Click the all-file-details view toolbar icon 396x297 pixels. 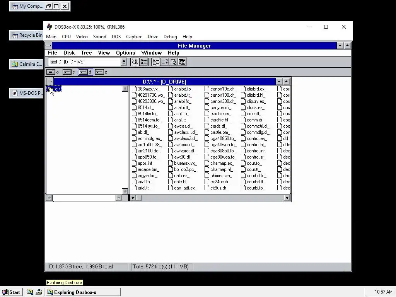click(144, 62)
